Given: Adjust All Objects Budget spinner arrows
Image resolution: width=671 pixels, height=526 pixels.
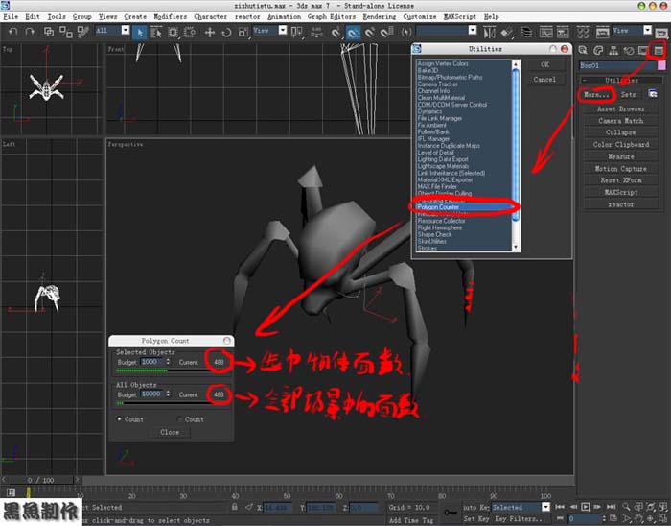Looking at the screenshot, I should pos(168,394).
